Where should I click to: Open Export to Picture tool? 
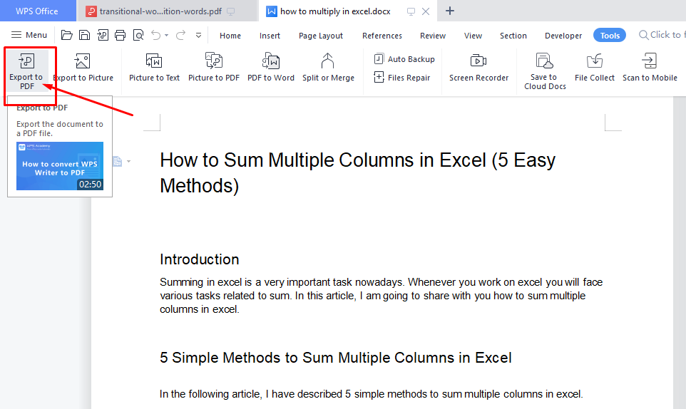click(83, 68)
